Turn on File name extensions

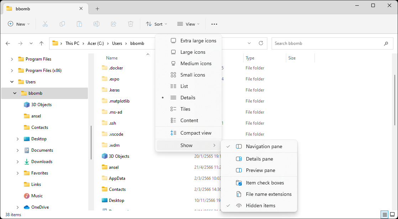point(268,194)
